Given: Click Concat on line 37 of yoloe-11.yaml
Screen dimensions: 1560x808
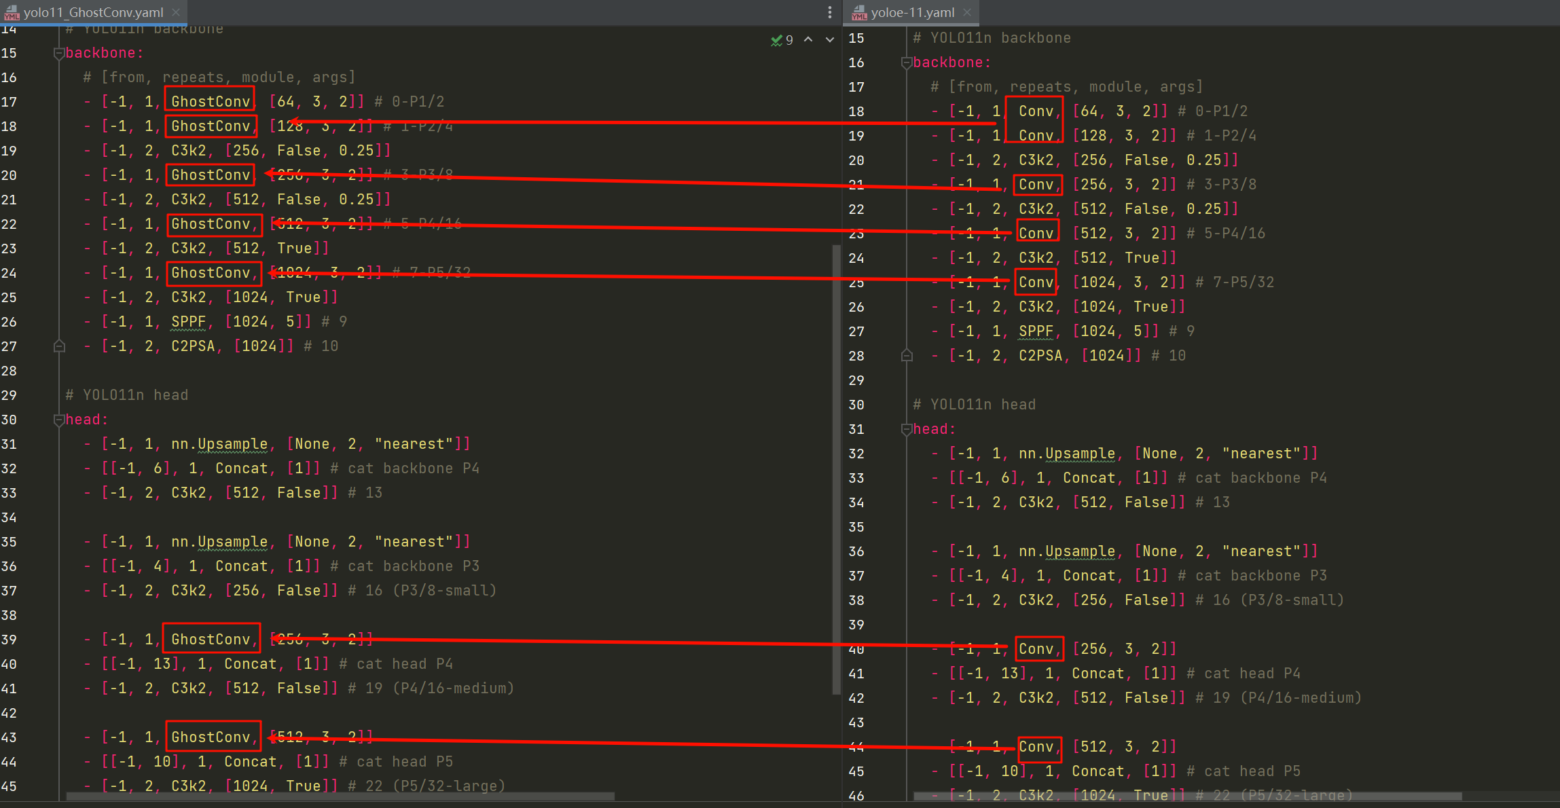Looking at the screenshot, I should (x=1089, y=576).
